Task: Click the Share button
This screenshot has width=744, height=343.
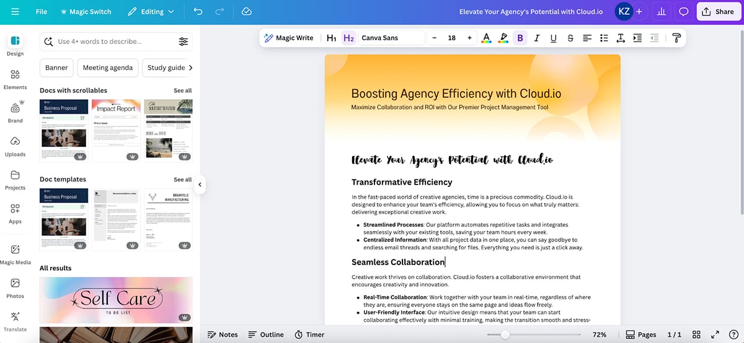Action: click(719, 12)
